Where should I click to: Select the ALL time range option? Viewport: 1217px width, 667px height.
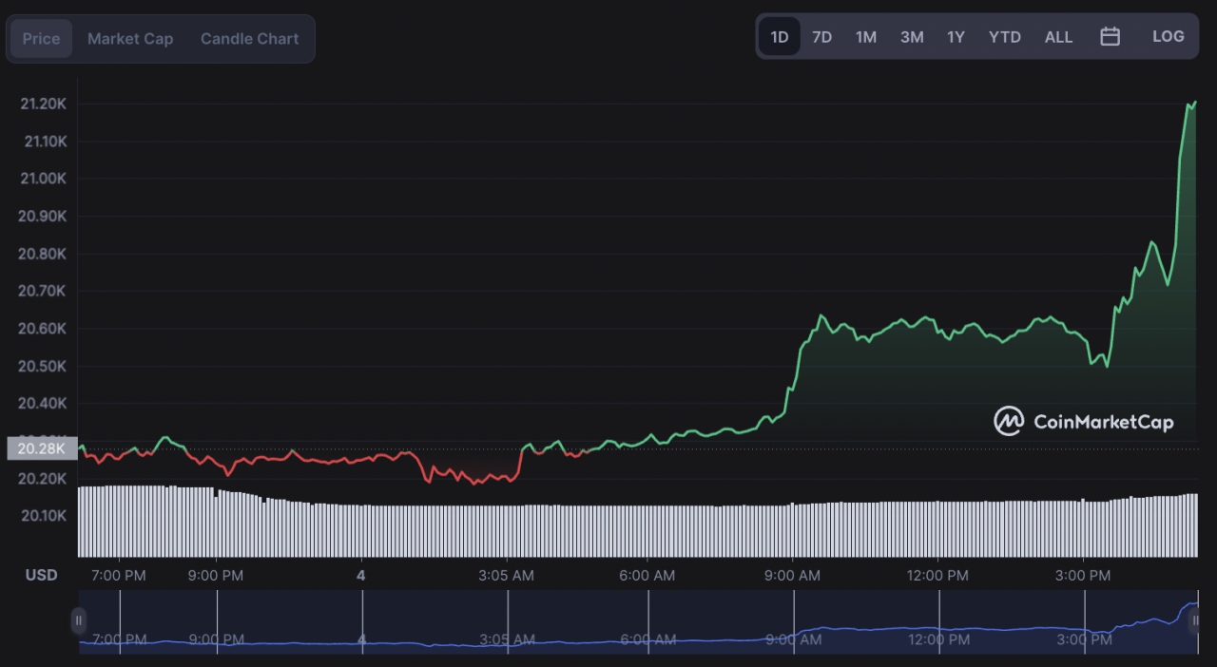click(x=1058, y=37)
